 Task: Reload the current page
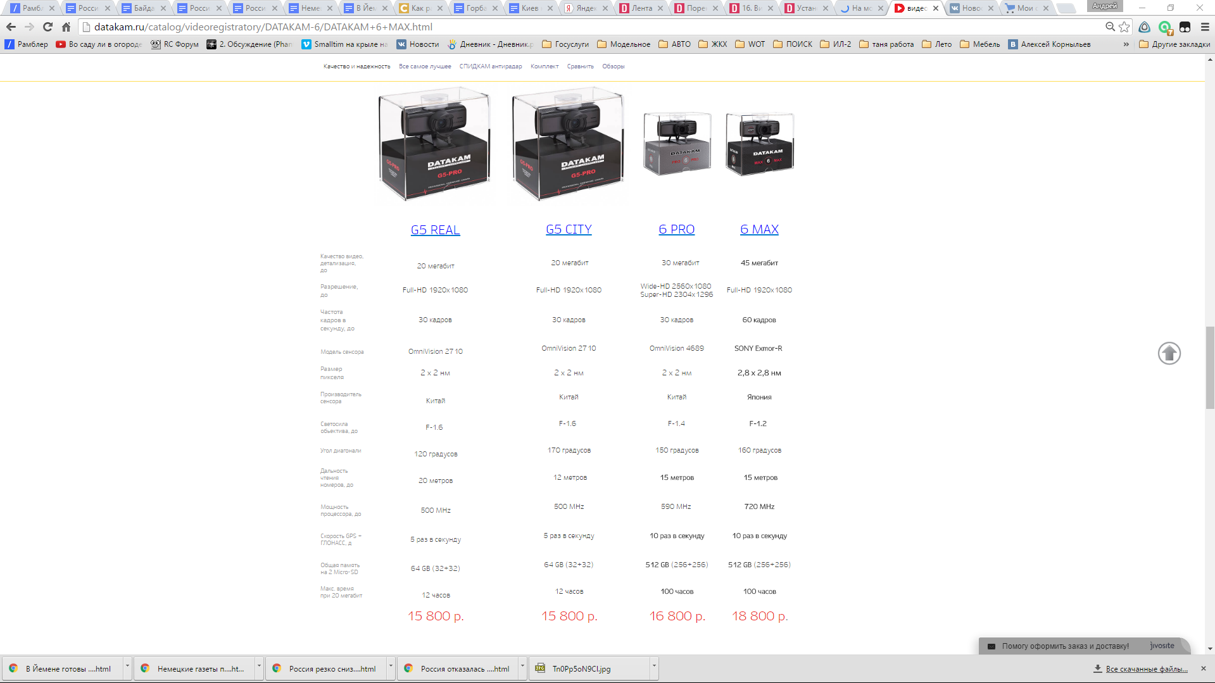click(47, 27)
